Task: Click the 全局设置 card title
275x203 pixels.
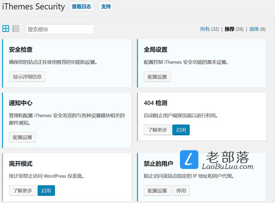Action: click(x=156, y=50)
